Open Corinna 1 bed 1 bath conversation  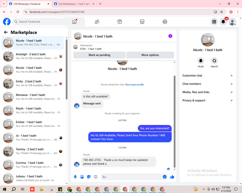32,165
